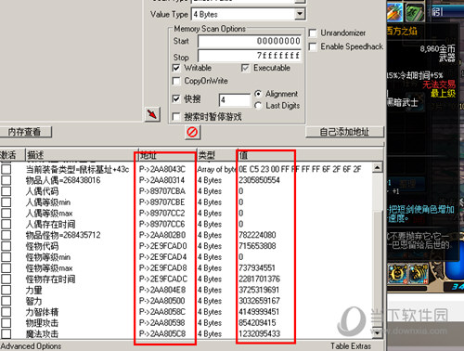
Task: Select the 当前装备类型=鼠标基址+43c description
Action: [x=77, y=169]
